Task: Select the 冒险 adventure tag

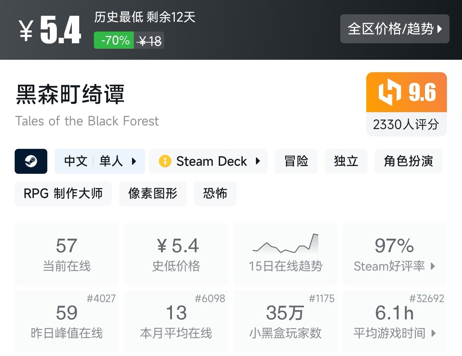Action: (296, 161)
